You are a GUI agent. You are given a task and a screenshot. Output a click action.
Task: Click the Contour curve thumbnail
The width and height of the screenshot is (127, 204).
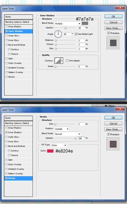(x=58, y=61)
